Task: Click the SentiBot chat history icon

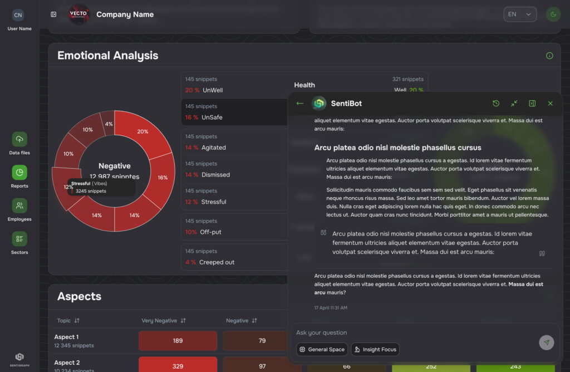Action: (496, 104)
